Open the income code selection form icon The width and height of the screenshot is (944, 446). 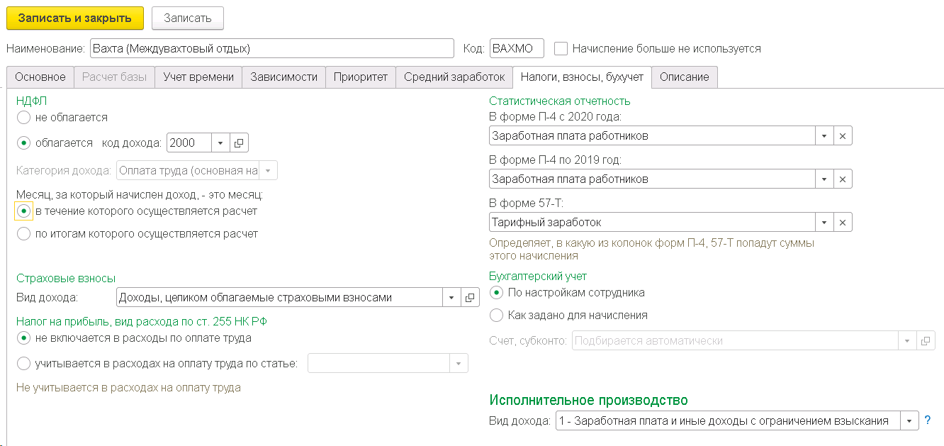[239, 143]
